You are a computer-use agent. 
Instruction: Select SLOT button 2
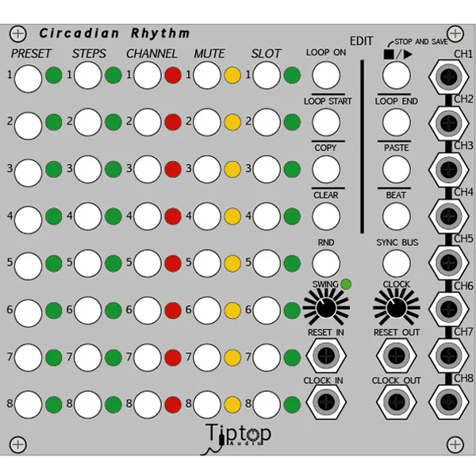pos(267,122)
